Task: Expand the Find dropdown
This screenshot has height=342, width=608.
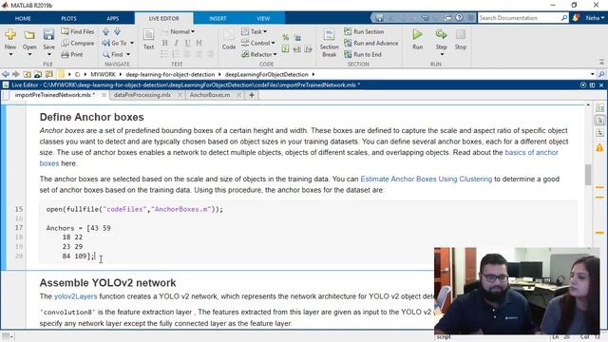Action: 128,55
